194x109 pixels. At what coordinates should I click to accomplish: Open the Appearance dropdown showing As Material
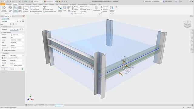coord(17,48)
